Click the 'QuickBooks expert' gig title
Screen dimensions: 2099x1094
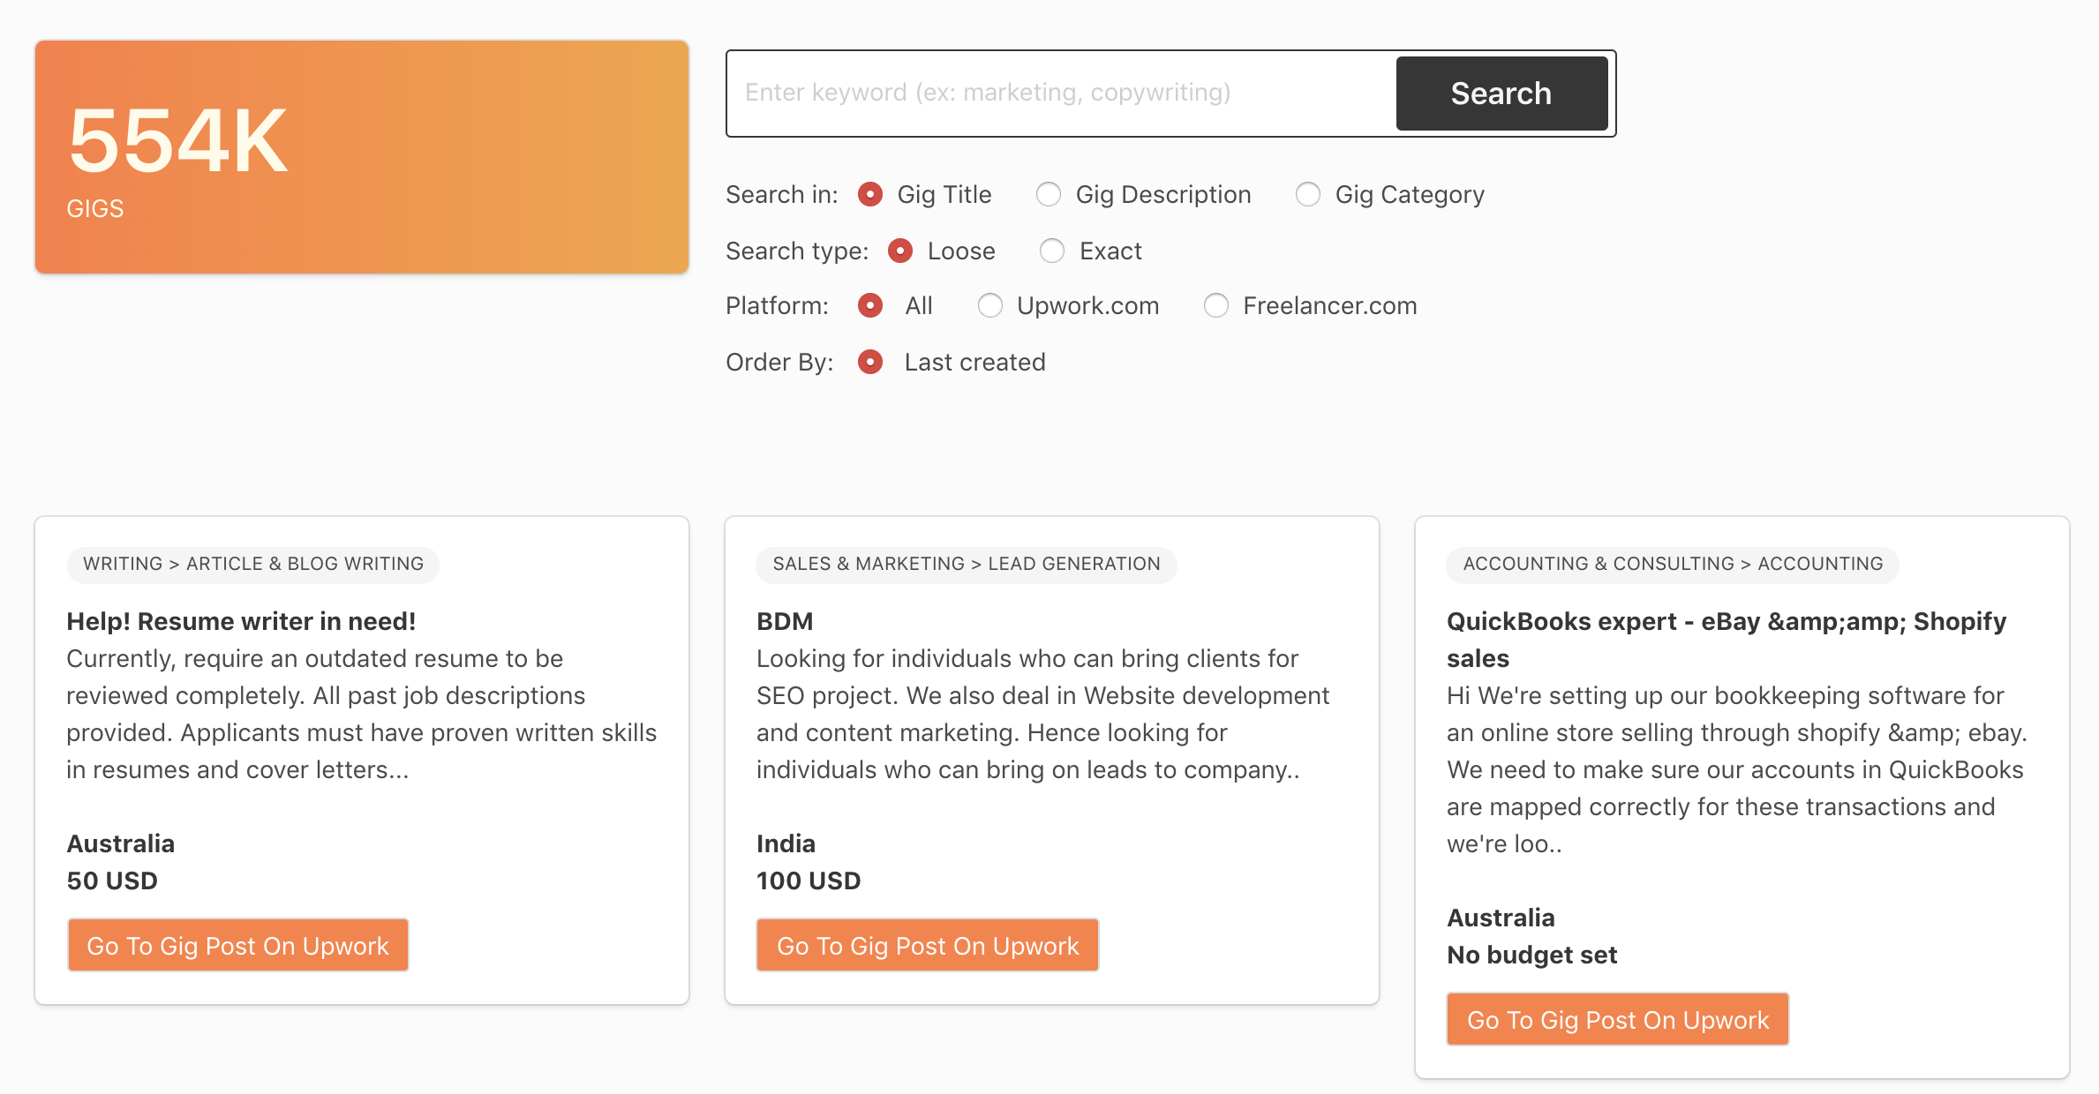1726,622
